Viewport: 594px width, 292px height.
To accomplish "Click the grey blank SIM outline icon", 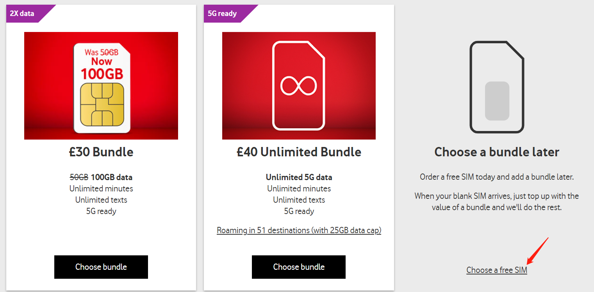I will pyautogui.click(x=497, y=87).
